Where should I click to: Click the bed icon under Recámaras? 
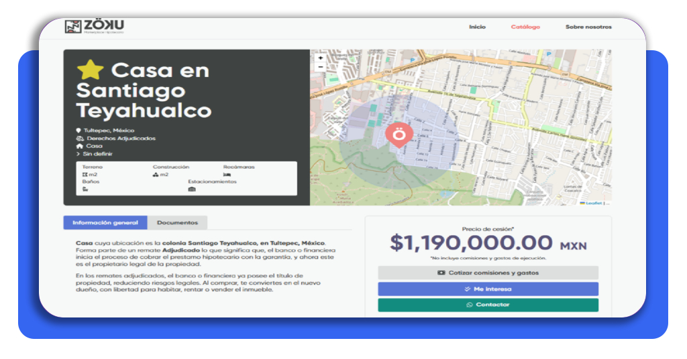click(x=227, y=174)
